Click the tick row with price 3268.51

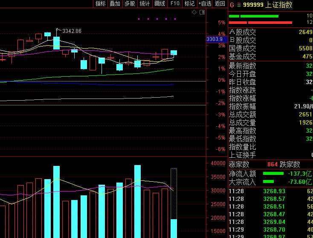click(x=271, y=207)
